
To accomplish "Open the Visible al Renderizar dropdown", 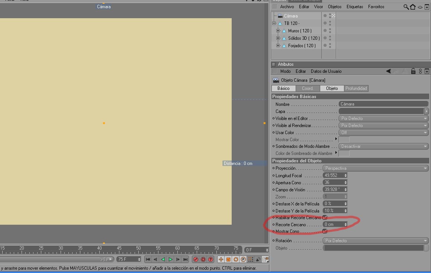I will coord(383,126).
